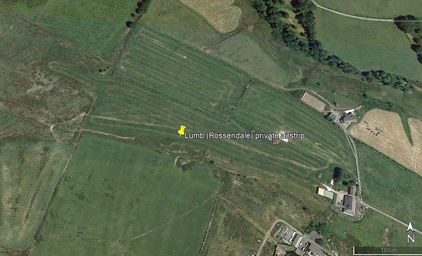The width and height of the screenshot is (422, 256).
Task: Select the Lumb (Rossendale) private airstrip label
Action: coord(244,136)
